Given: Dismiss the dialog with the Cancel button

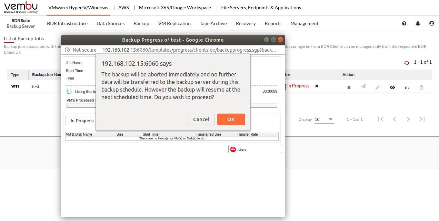Looking at the screenshot, I should click(201, 119).
